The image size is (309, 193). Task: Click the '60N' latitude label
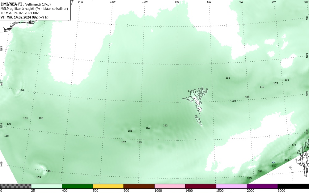click(1, 164)
